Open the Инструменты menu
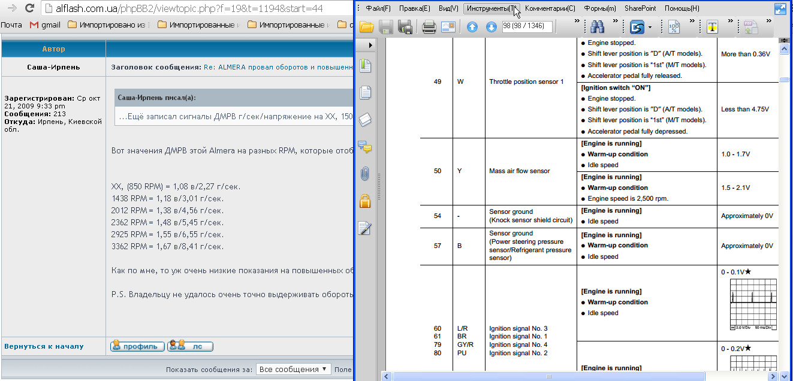Screen dimensions: 793x381 pos(490,8)
